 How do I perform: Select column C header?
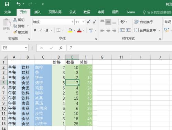tap(43, 57)
